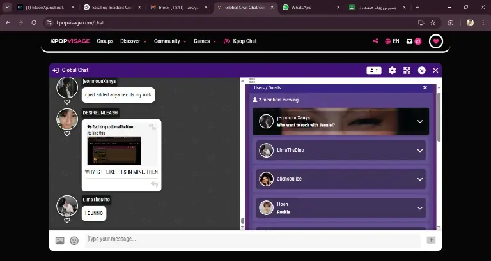Grab the dotted drag handle above the Users panel
The image size is (491, 261).
pos(252,80)
